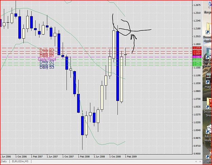Click the 1 Feb 2008 date label

(x=84, y=157)
